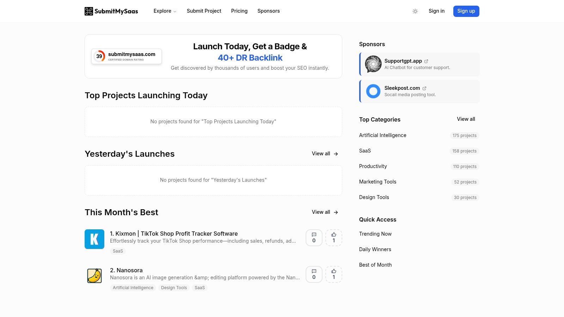The image size is (564, 317).
Task: Click the Kixmon project logo thumbnail
Action: click(x=94, y=239)
